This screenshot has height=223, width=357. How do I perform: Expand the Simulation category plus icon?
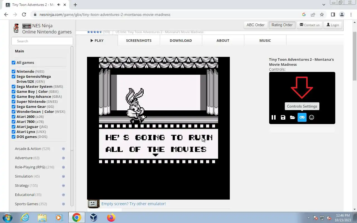click(x=63, y=176)
